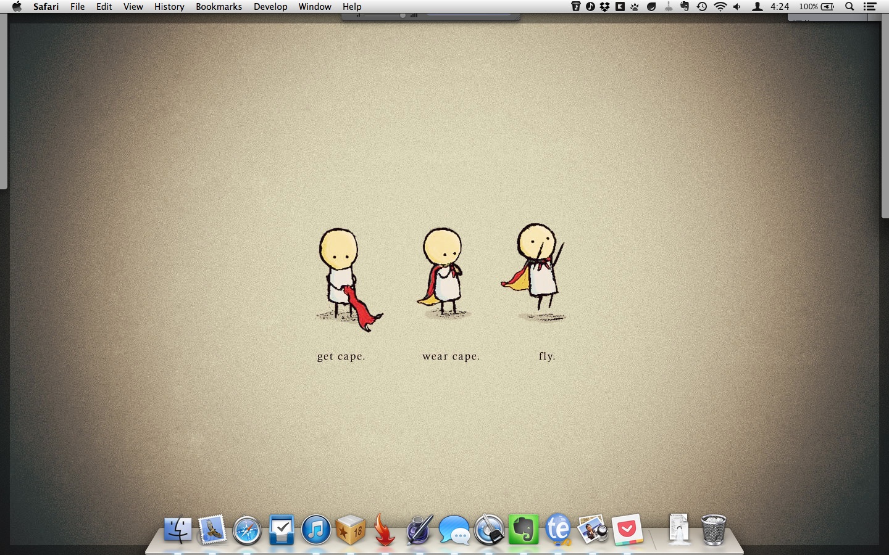This screenshot has width=889, height=555.
Task: Open the user account menu bar icon
Action: tap(758, 7)
